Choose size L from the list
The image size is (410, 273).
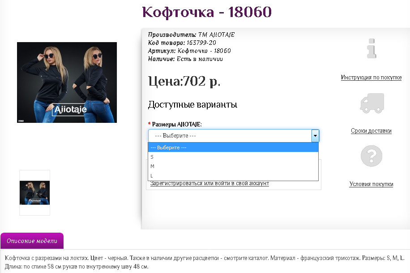233,176
